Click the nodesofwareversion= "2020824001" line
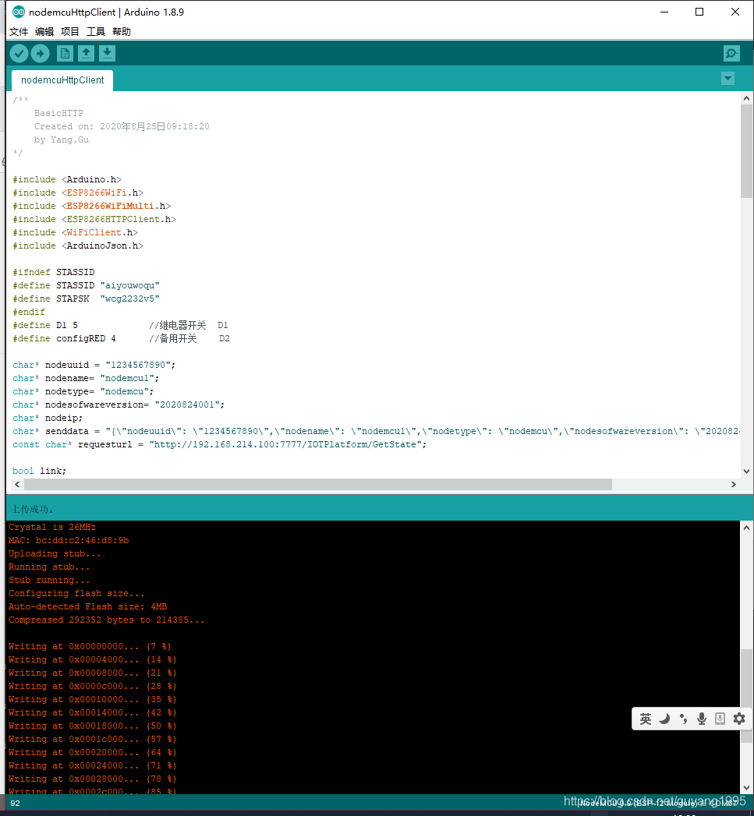The height and width of the screenshot is (816, 754). [x=119, y=404]
